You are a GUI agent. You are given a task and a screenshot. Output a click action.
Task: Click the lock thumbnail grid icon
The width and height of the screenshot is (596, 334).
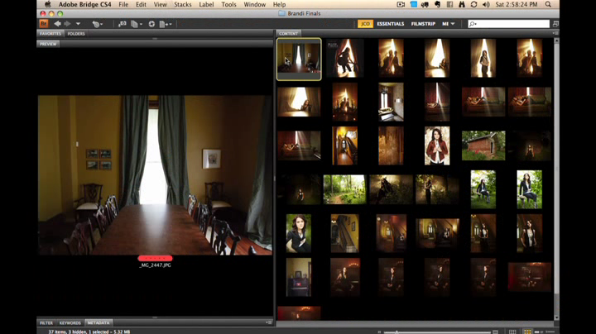tap(512, 332)
